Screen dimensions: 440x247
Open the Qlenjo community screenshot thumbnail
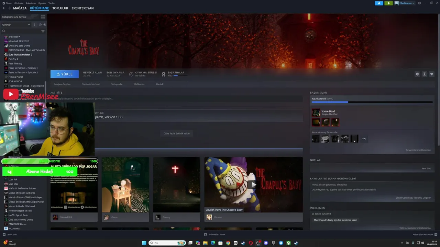click(125, 185)
